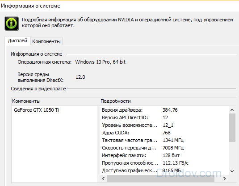Select feature level value 12_1
This screenshot has width=239, height=186.
tap(168, 125)
